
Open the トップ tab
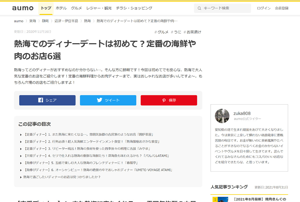[46, 8]
